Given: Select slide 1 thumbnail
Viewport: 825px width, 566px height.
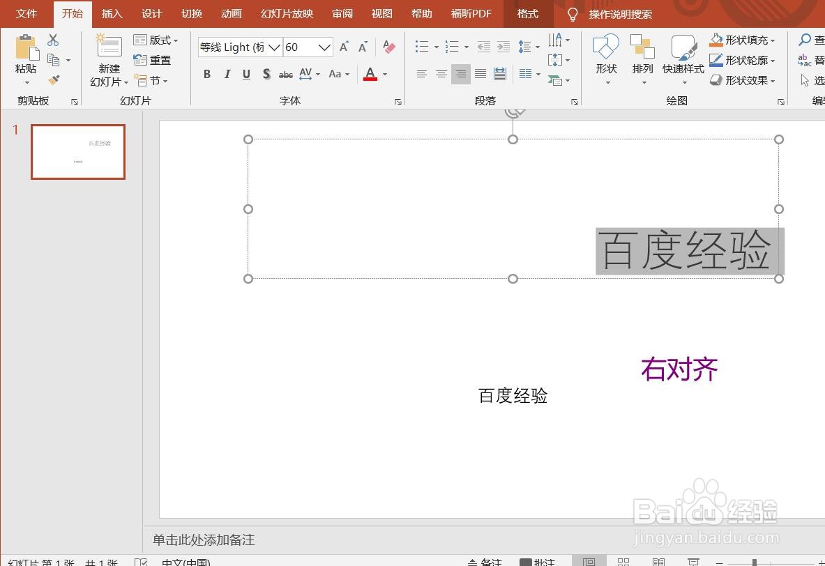Looking at the screenshot, I should [x=78, y=152].
